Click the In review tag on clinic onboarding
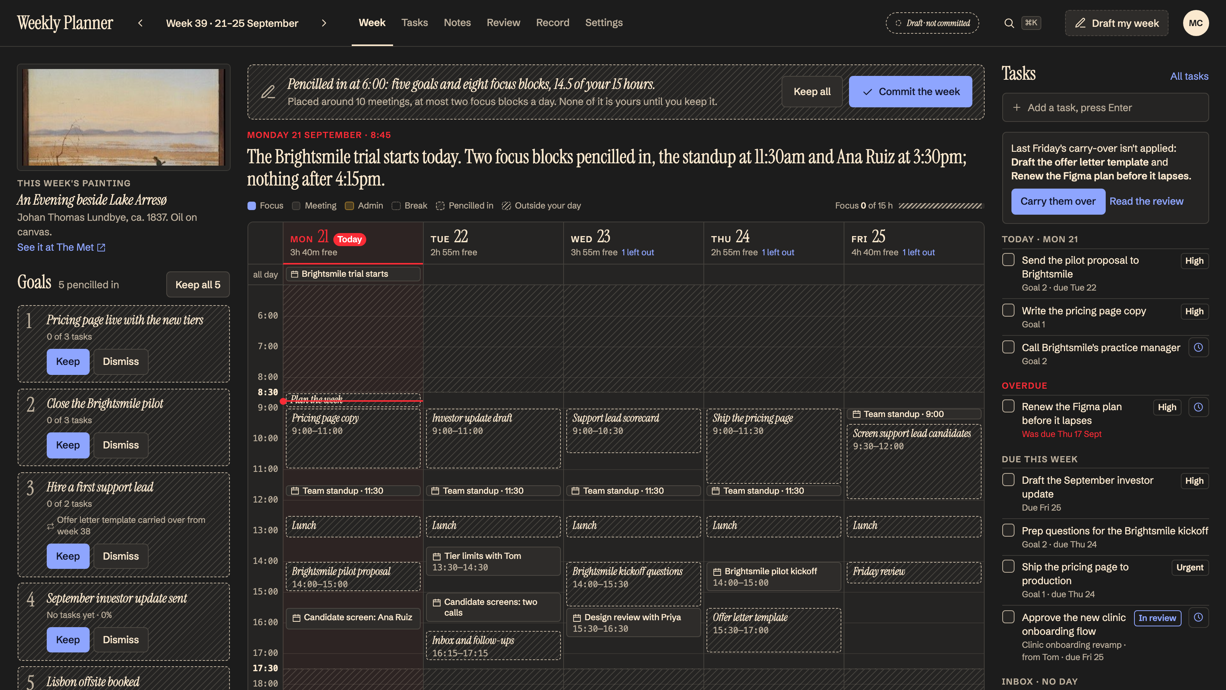Screen dimensions: 1226x690 point(1157,618)
